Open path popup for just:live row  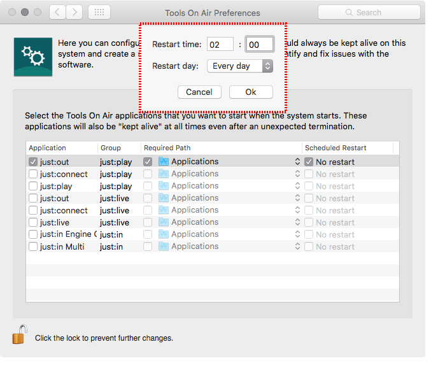pos(297,222)
